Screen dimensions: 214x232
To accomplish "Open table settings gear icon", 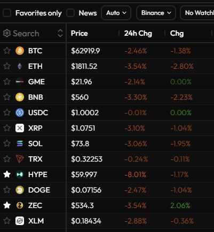I will click(x=7, y=33).
